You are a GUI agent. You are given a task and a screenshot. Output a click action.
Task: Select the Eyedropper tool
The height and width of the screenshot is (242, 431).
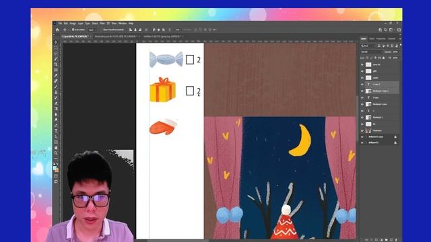click(x=56, y=75)
